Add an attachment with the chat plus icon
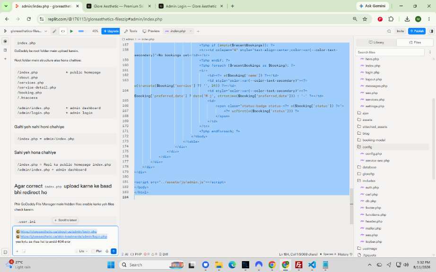The width and height of the screenshot is (436, 272). coord(17,251)
